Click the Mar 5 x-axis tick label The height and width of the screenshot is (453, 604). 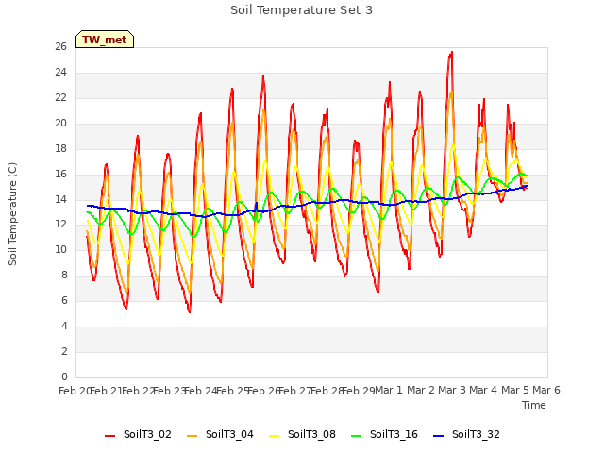(514, 390)
